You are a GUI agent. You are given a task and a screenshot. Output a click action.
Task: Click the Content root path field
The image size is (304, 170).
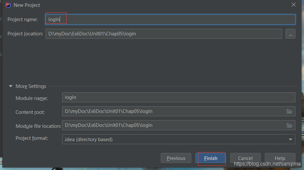pyautogui.click(x=178, y=111)
